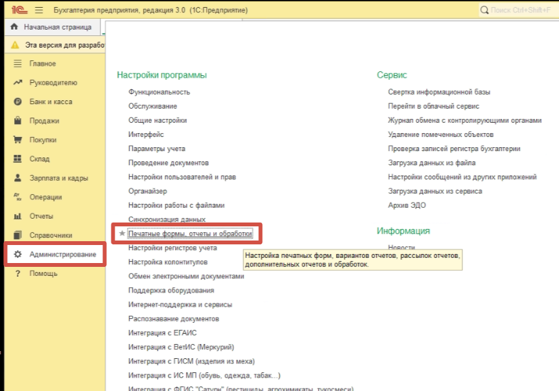The height and width of the screenshot is (391, 559).
Task: Open Настройки пользователей и прав
Action: point(182,177)
